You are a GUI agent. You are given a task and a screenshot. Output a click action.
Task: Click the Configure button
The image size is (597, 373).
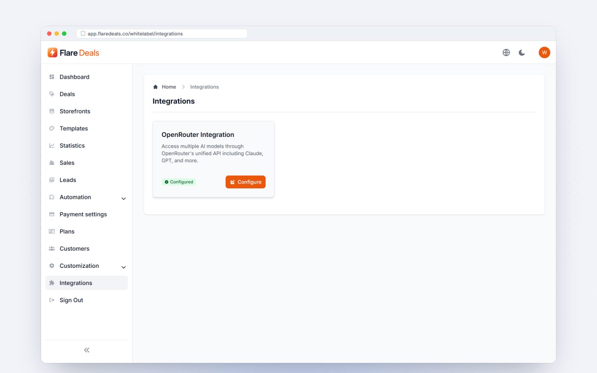(246, 182)
